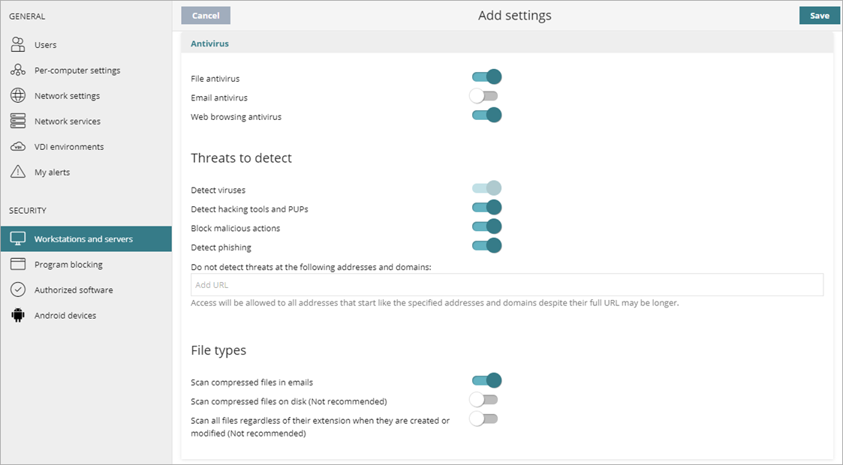Toggle Detect hacking tools and PUPs off
This screenshot has width=843, height=465.
click(486, 207)
